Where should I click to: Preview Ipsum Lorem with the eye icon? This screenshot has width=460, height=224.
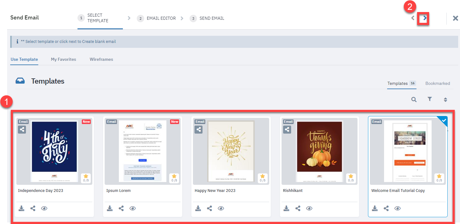[132, 208]
